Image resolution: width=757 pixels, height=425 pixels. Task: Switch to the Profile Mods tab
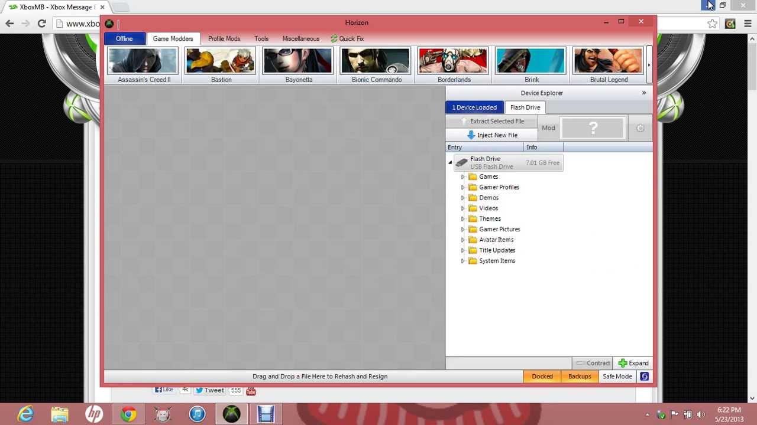click(x=224, y=38)
